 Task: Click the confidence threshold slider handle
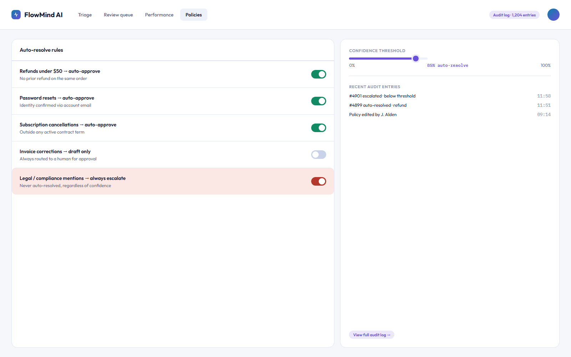coord(416,59)
